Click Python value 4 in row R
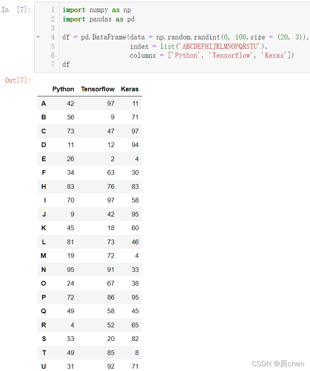310x371 pixels. (x=73, y=325)
